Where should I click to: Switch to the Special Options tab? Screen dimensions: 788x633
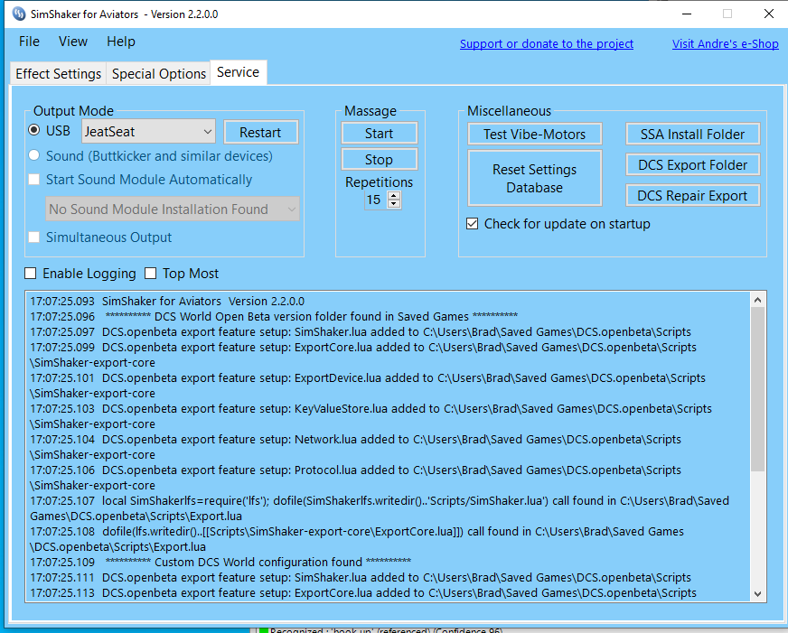(159, 74)
